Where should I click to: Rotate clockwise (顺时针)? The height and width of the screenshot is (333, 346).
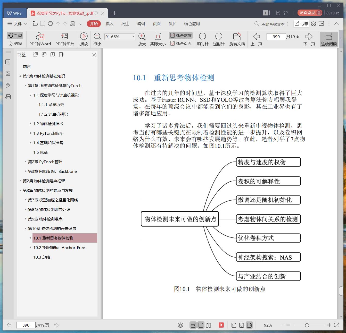coord(202,39)
